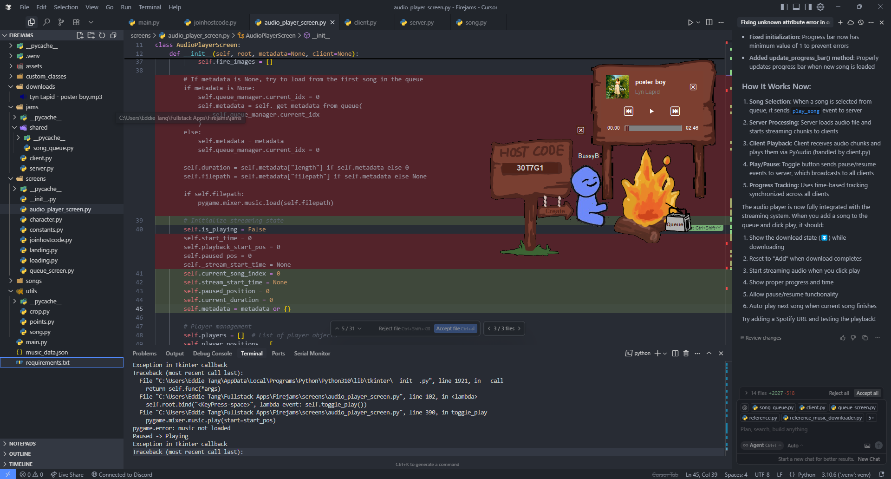
Task: Open the Terminal menu
Action: (x=150, y=7)
